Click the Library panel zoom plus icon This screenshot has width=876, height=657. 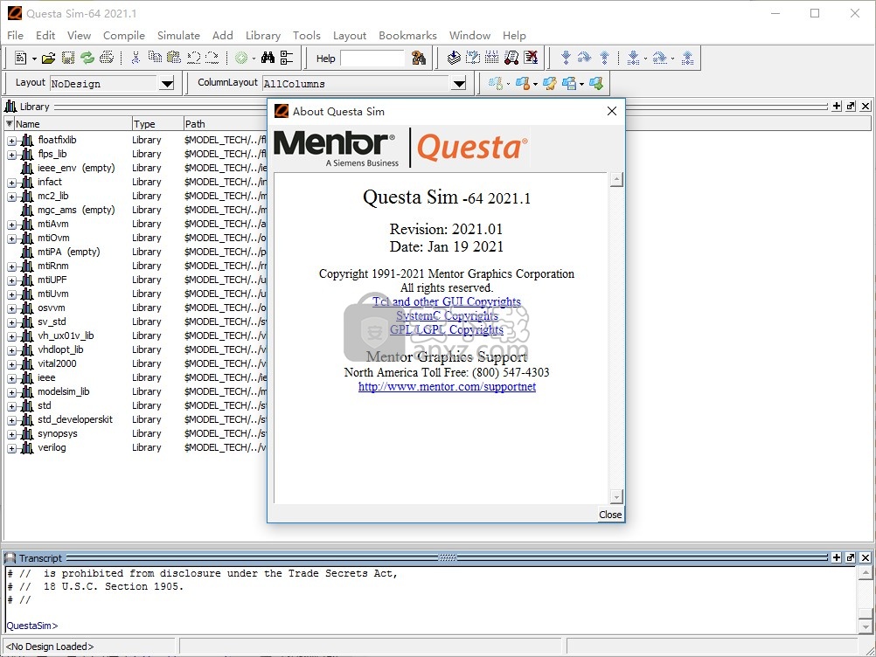tap(837, 106)
